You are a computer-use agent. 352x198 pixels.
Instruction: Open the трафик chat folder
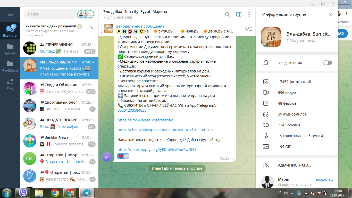(10, 49)
